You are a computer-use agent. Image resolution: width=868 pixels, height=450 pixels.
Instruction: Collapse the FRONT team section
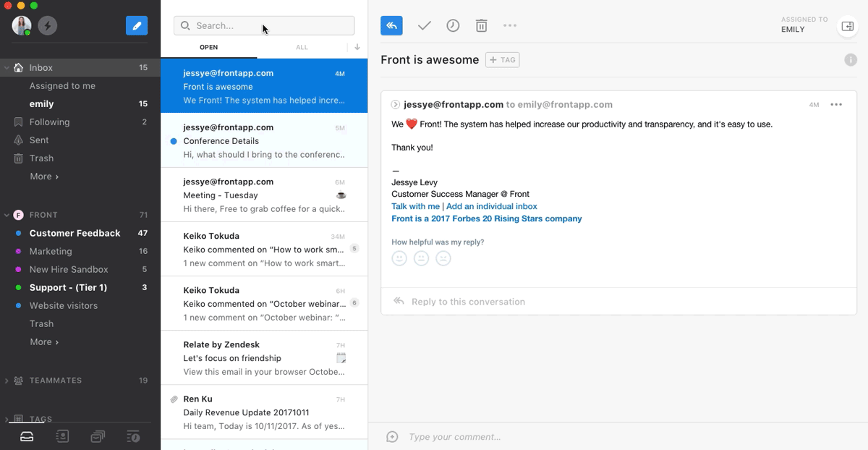click(x=7, y=215)
